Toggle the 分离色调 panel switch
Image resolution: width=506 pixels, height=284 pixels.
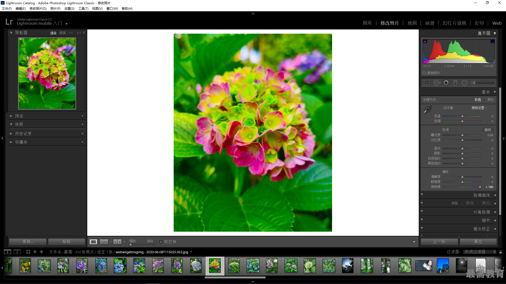pyautogui.click(x=422, y=212)
